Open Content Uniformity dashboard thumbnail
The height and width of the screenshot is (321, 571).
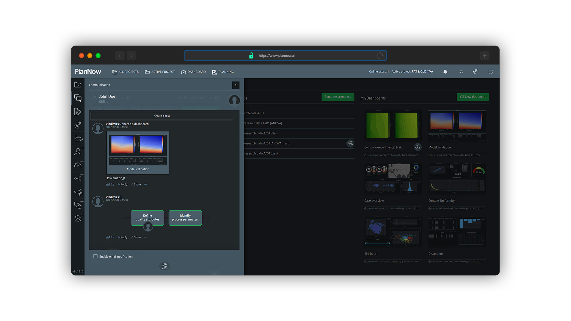point(457,179)
